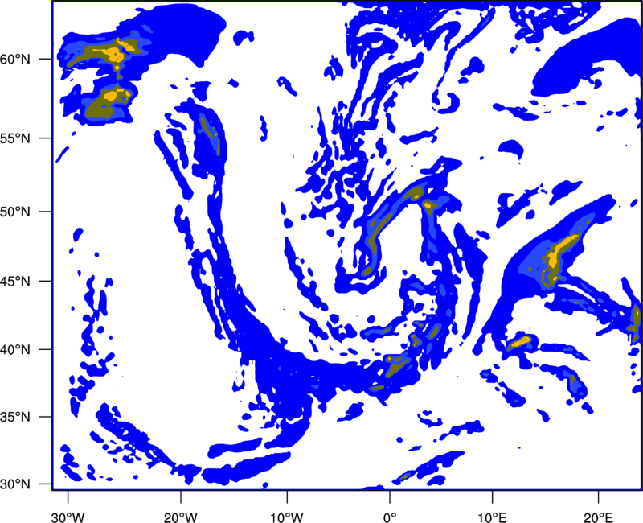Click the 50°N latitude label
The image size is (643, 523).
tap(15, 212)
